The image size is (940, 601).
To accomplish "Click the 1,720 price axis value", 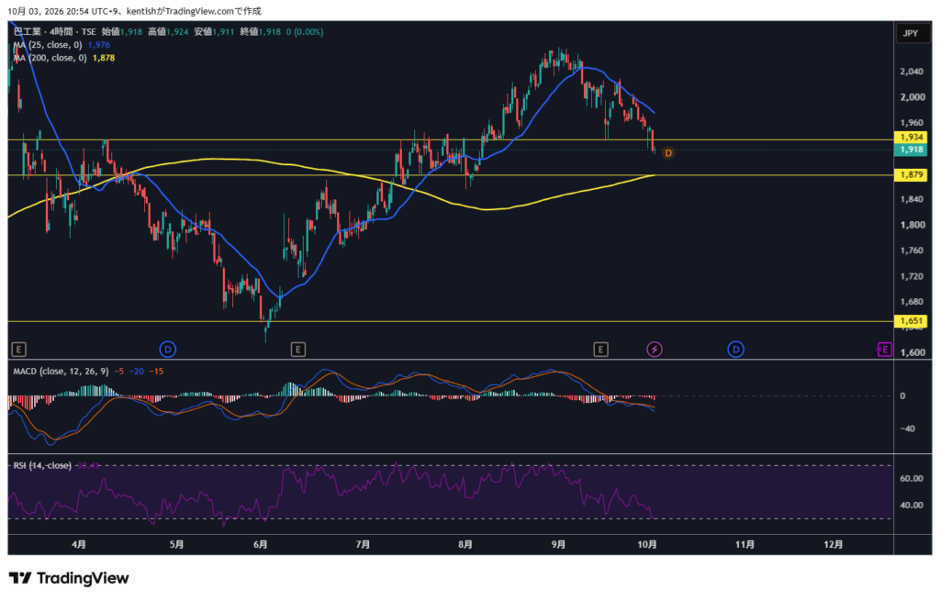I will 912,276.
